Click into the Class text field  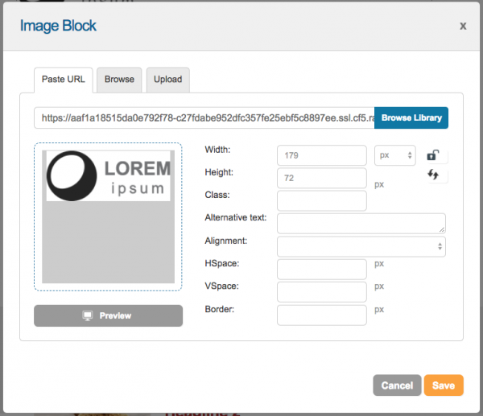[321, 200]
